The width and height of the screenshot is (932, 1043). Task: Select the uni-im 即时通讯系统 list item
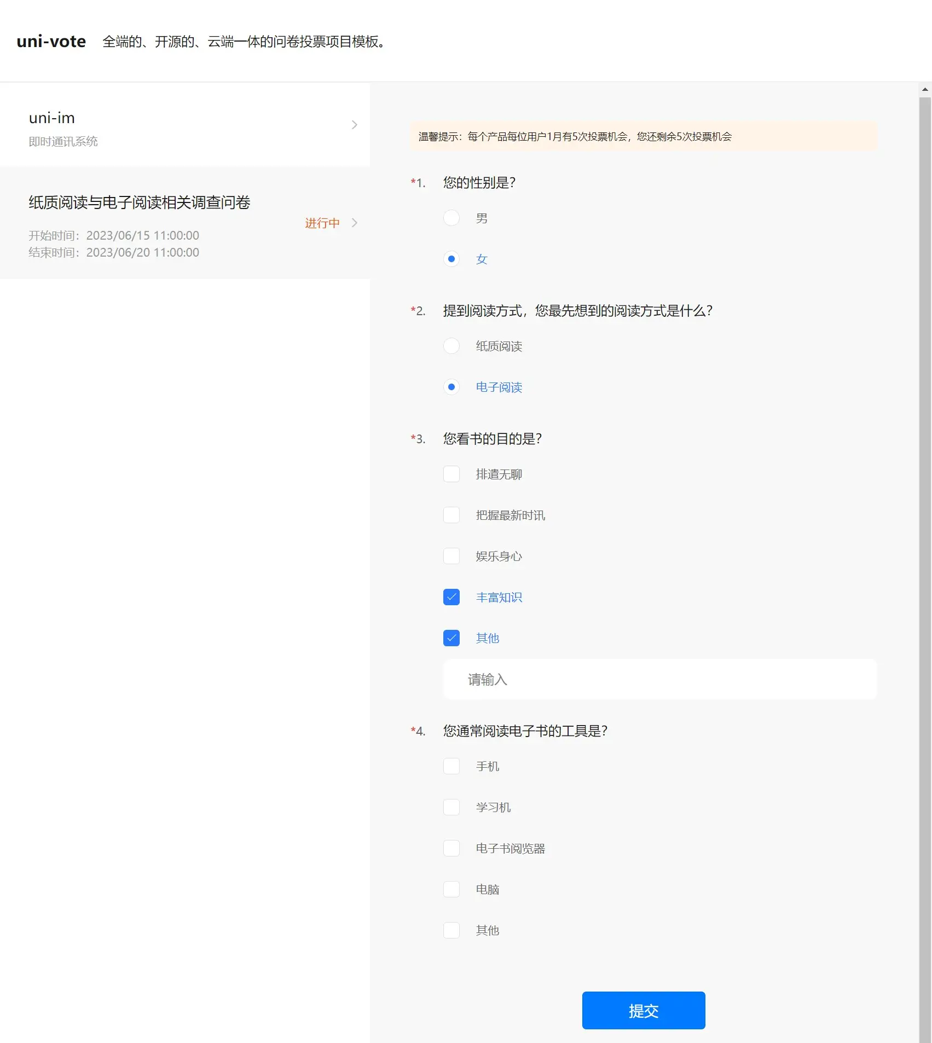coord(185,125)
